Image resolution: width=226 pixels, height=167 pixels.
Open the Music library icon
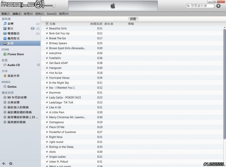[x=5, y=24]
